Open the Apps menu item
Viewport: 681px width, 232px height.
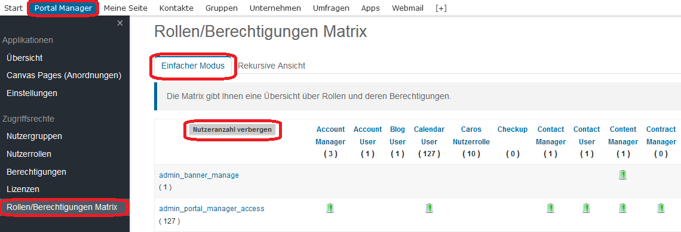(370, 8)
